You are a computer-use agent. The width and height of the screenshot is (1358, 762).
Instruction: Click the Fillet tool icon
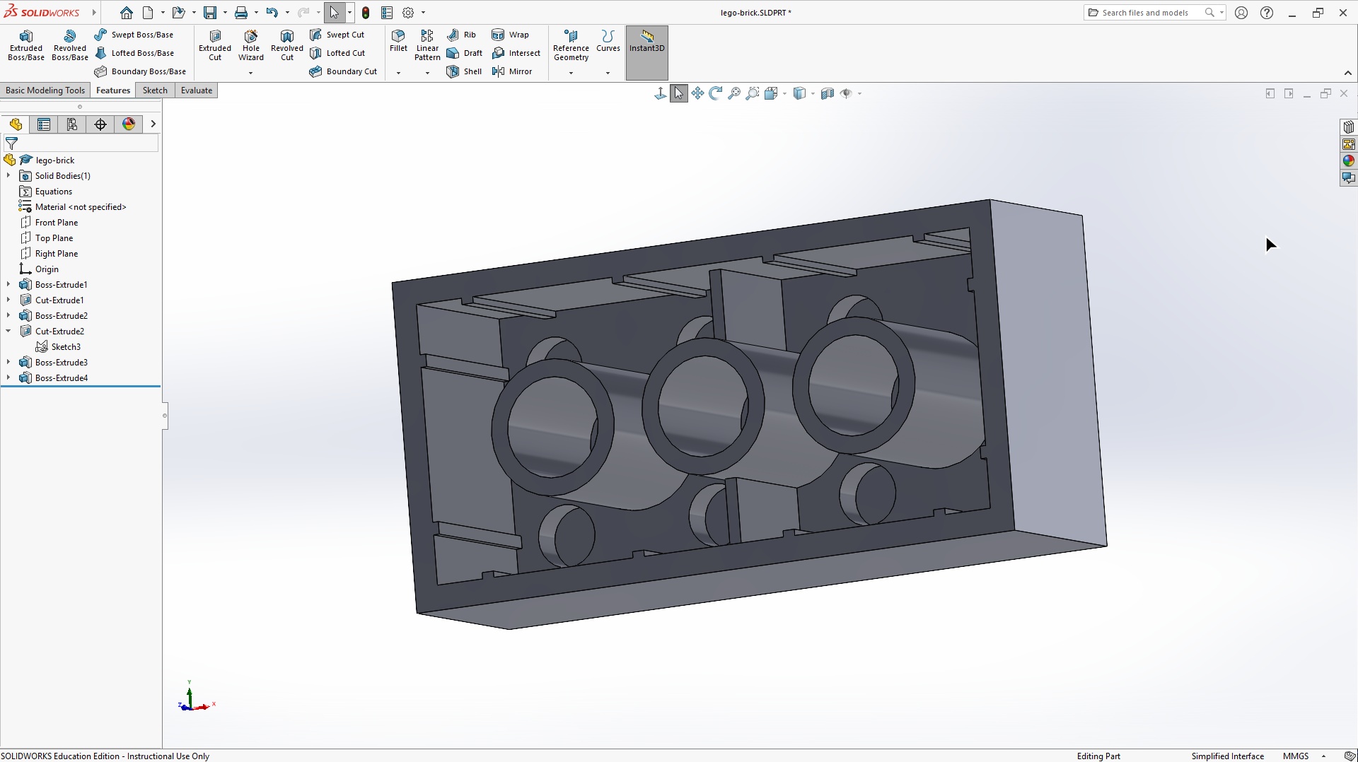click(398, 36)
